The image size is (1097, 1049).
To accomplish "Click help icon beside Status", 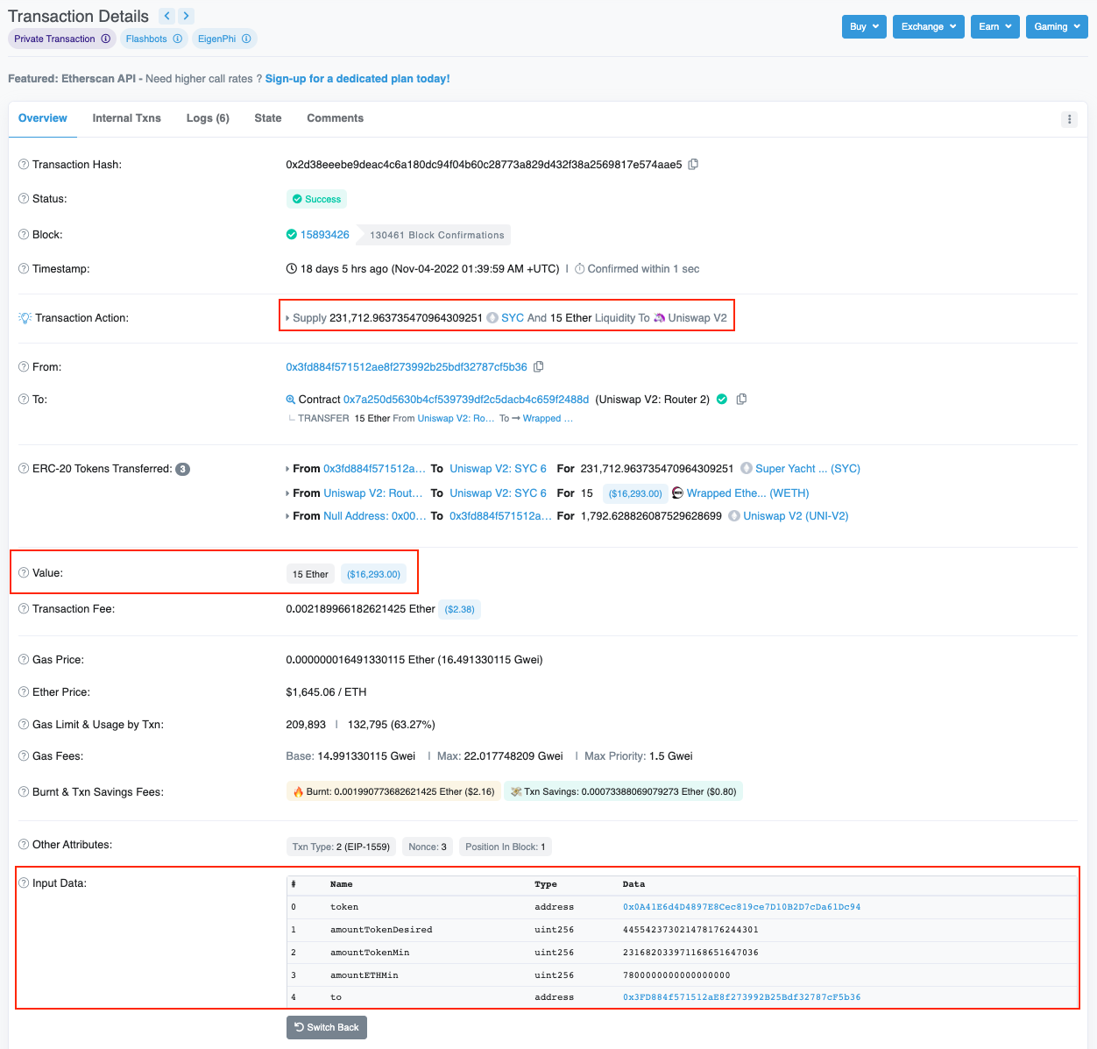I will point(24,199).
